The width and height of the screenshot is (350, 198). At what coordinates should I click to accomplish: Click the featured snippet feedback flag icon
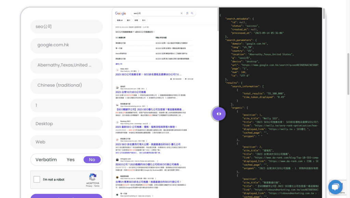click(x=186, y=79)
